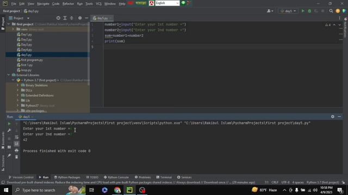Open Python Packages tool window
This screenshot has height=195, width=348.
coord(67,177)
